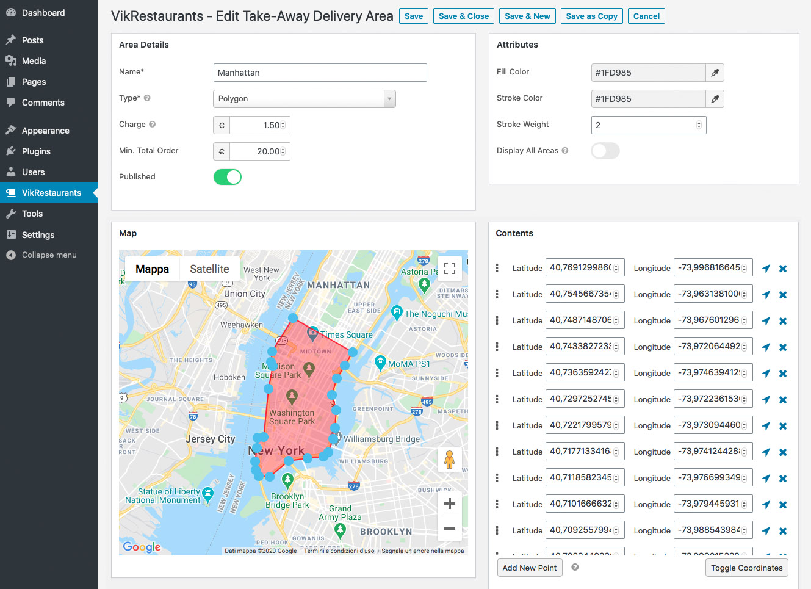Delete the point with longitude -73,974639412

click(783, 374)
